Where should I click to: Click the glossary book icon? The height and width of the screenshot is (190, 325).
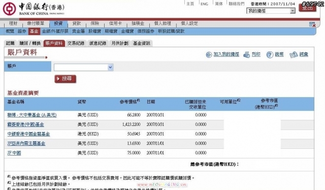click(294, 54)
